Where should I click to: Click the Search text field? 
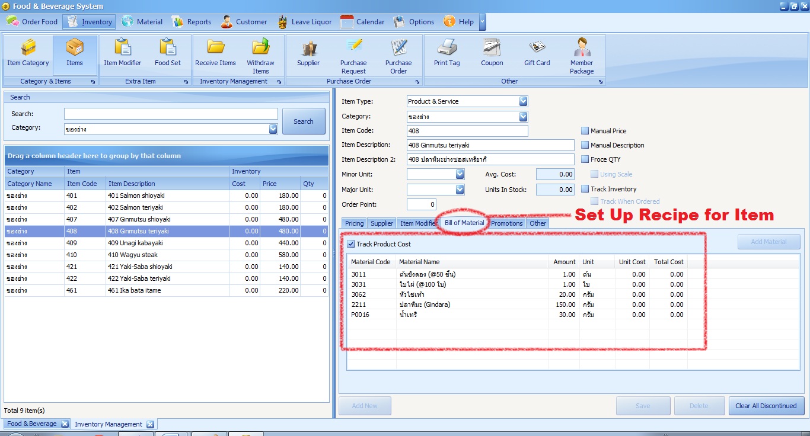point(171,114)
